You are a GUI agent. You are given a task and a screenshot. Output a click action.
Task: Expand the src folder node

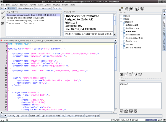pyautogui.click(x=121, y=19)
